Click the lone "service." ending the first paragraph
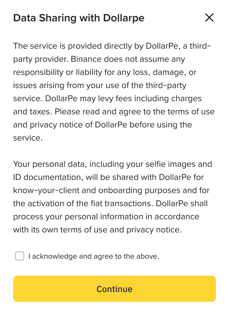Image resolution: width=229 pixels, height=315 pixels. point(28,138)
